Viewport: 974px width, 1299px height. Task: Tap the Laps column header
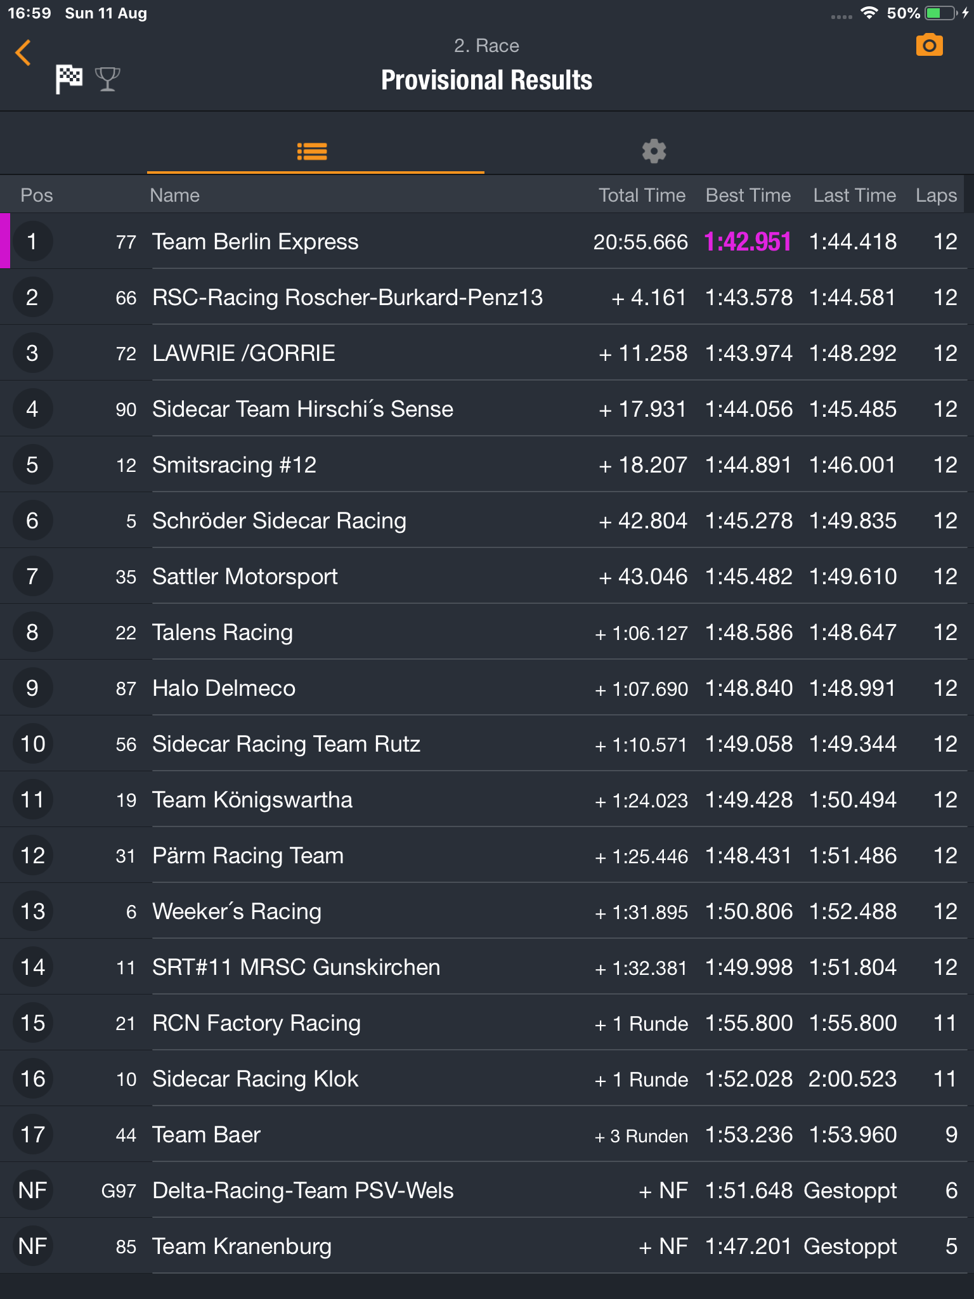pyautogui.click(x=936, y=195)
